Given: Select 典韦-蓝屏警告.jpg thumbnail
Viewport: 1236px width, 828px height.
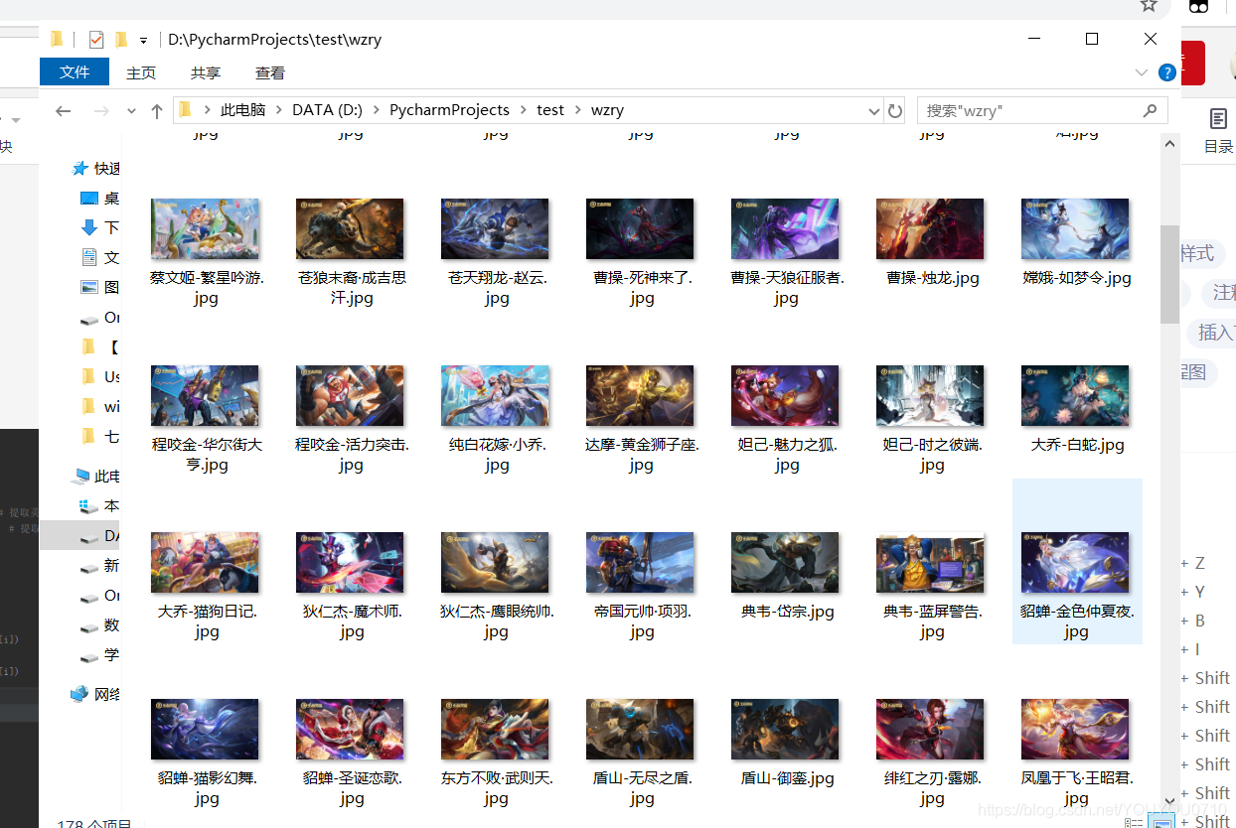Looking at the screenshot, I should click(930, 563).
